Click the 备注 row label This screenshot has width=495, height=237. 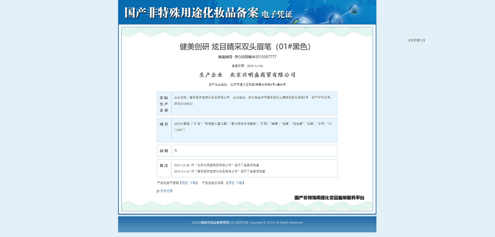coord(164,166)
